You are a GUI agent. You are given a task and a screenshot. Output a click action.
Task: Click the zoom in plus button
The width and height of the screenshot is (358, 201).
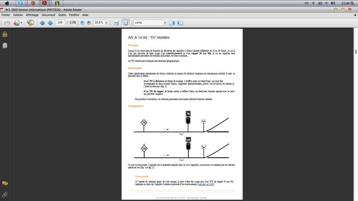click(89, 23)
